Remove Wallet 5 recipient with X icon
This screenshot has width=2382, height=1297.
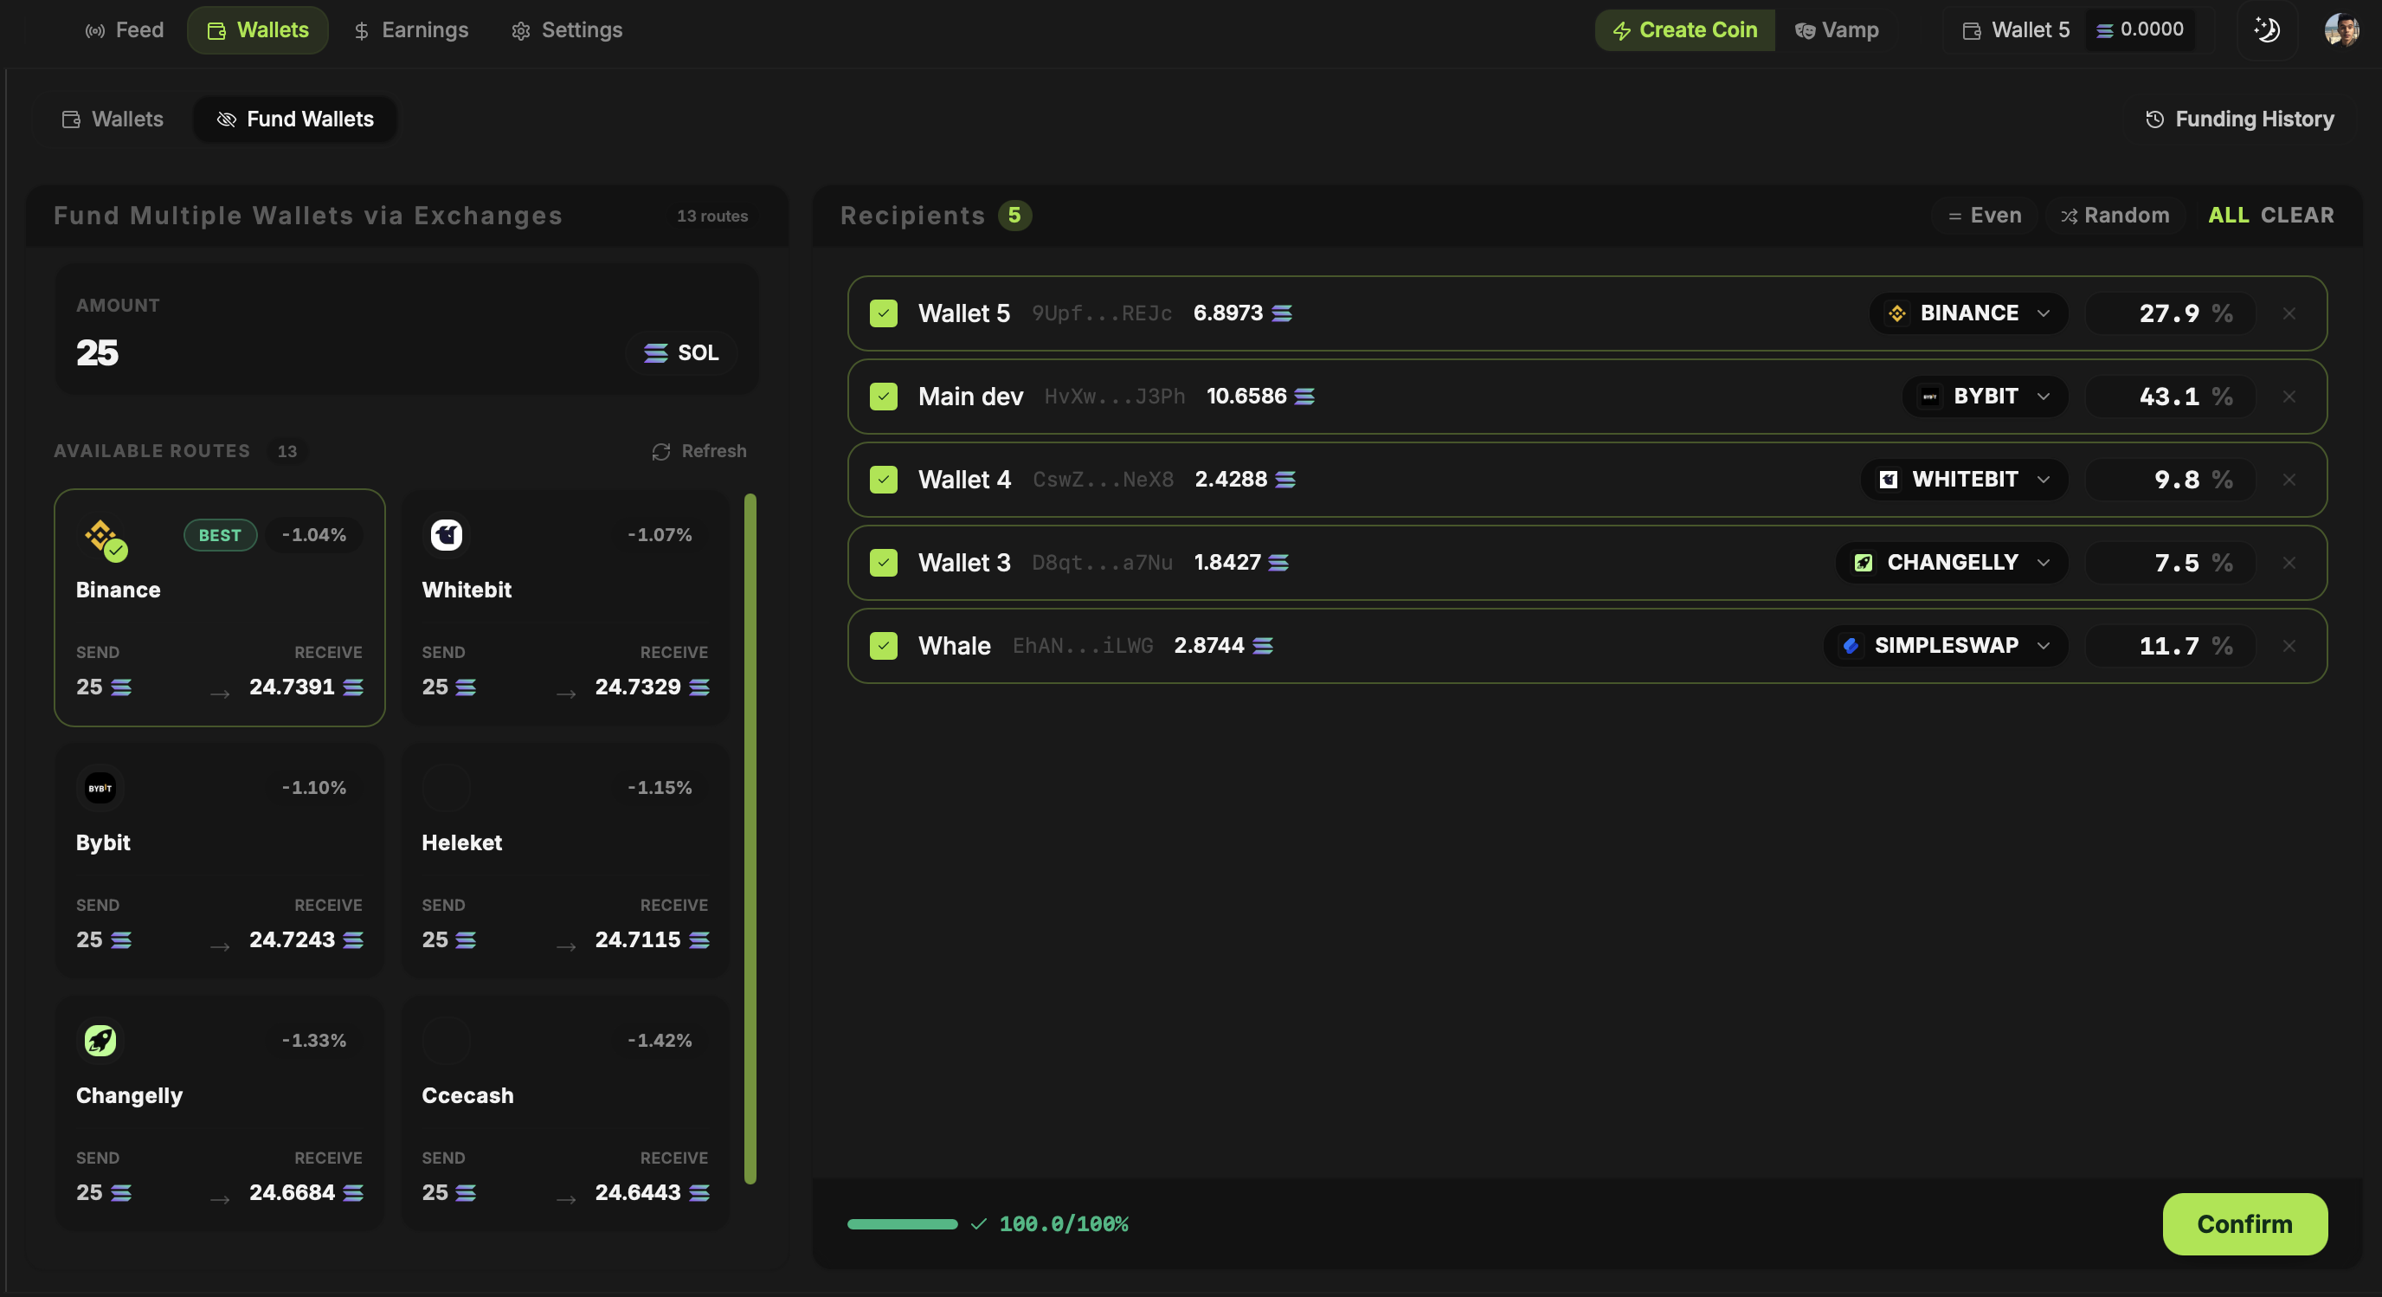coord(2289,313)
